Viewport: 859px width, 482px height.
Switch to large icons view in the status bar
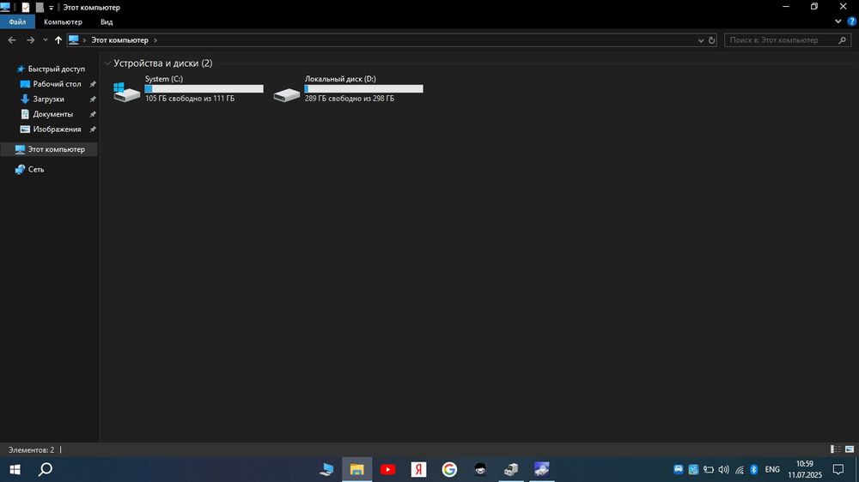(850, 449)
